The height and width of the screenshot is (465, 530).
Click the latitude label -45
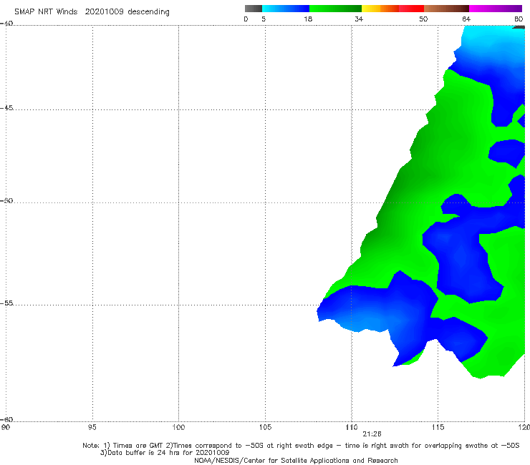coord(6,108)
